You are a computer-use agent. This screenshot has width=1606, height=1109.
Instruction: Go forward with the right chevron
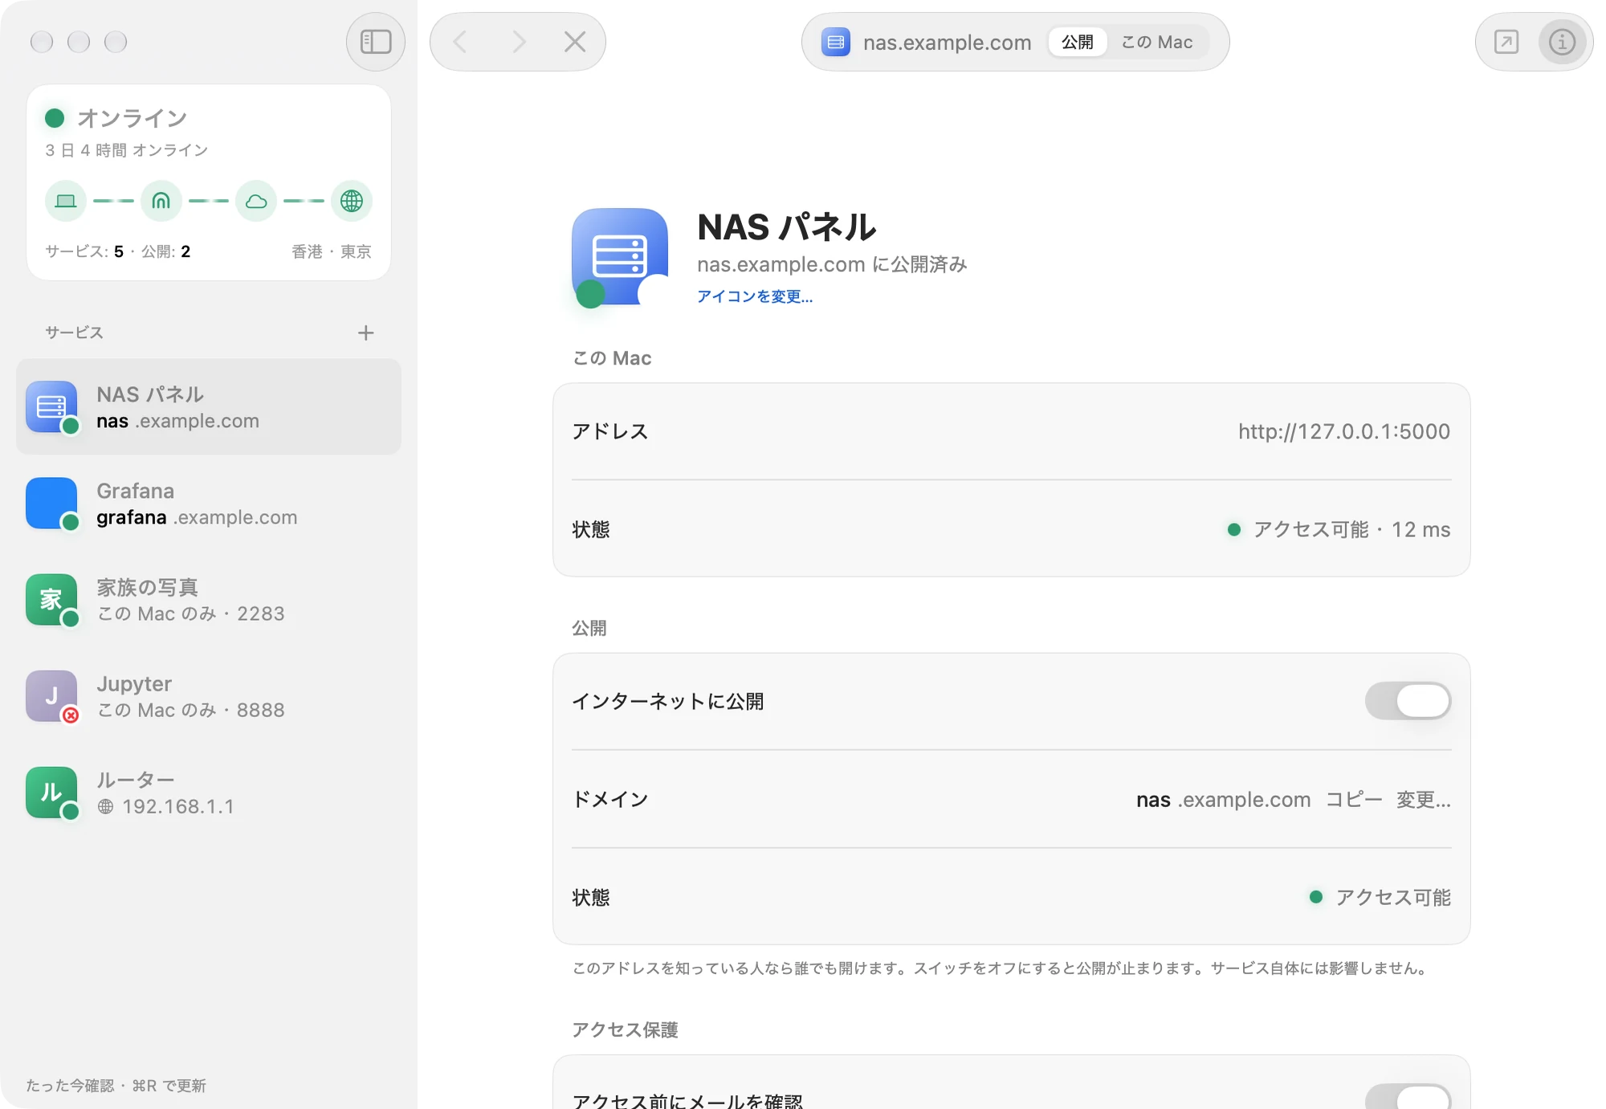519,42
